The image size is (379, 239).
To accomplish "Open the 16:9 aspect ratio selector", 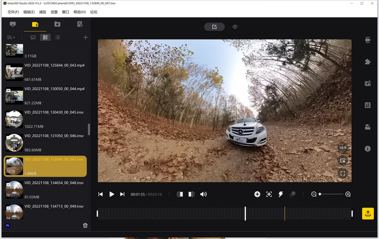I will pos(343,148).
